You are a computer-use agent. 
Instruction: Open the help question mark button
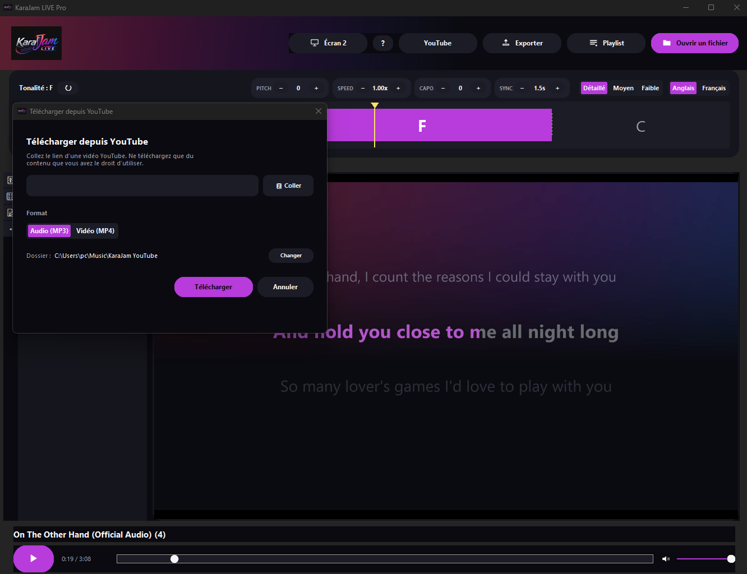tap(383, 43)
